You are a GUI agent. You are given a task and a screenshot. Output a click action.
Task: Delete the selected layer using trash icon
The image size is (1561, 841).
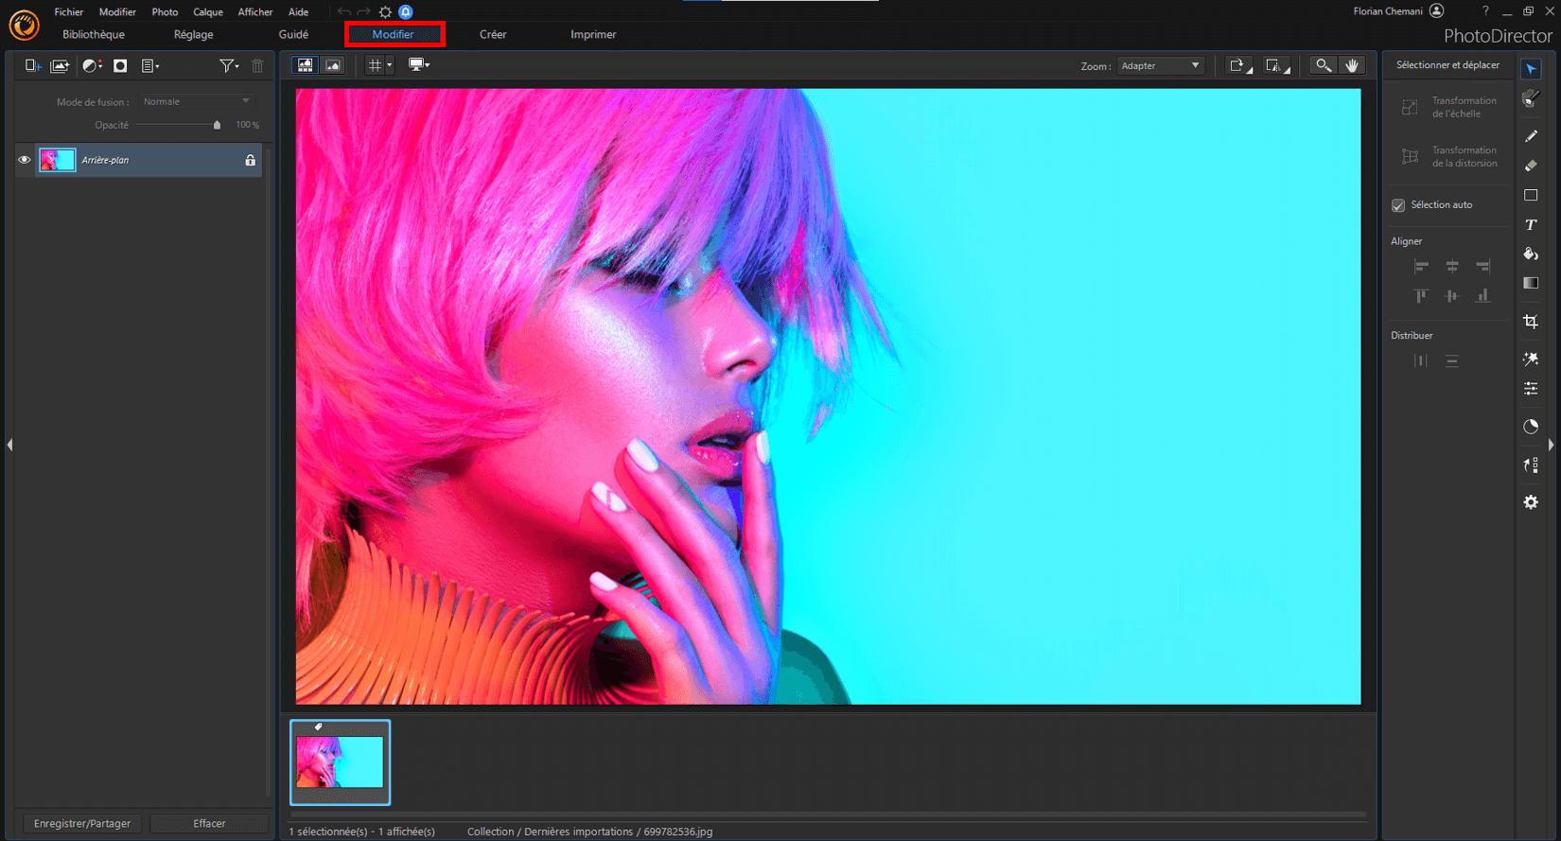tap(257, 65)
